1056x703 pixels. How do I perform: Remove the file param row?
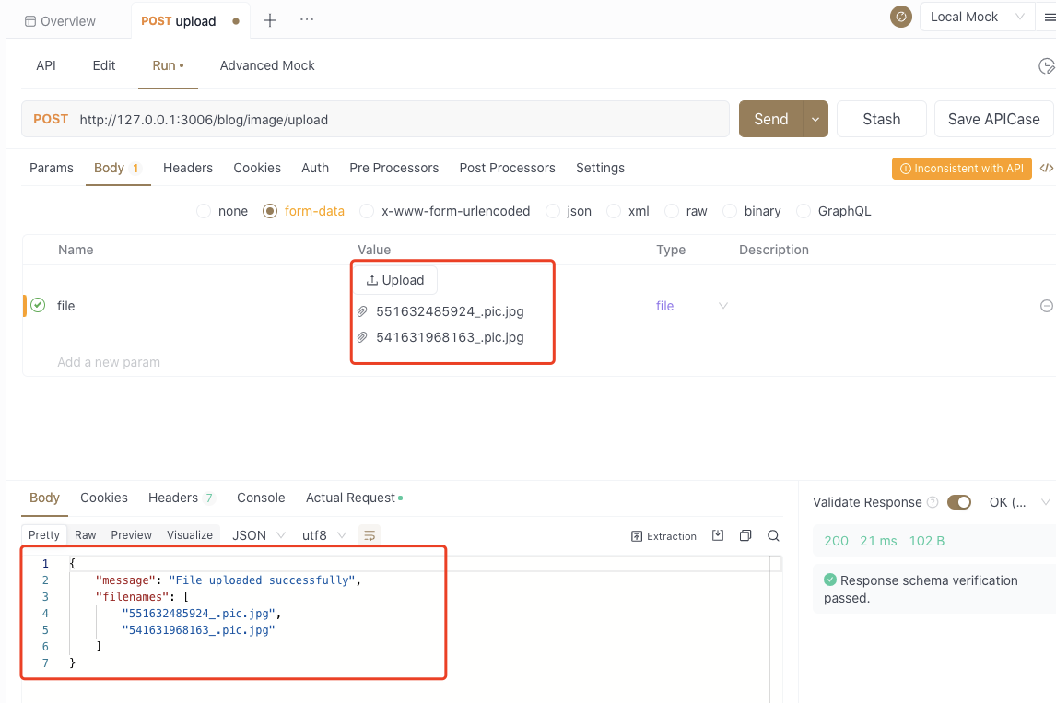(1046, 306)
